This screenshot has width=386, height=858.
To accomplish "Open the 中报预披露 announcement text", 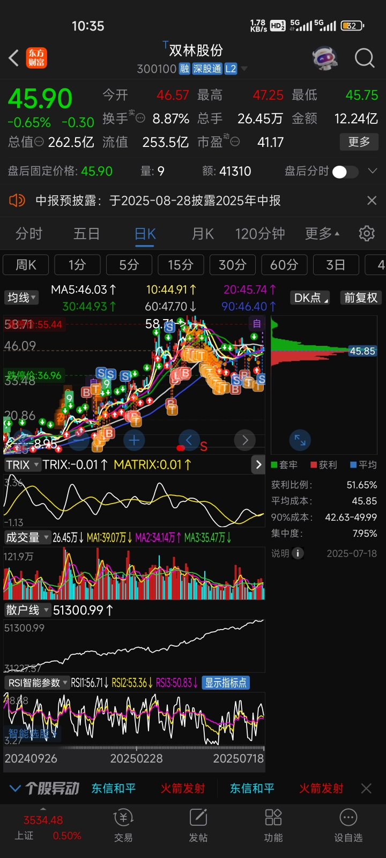I will click(158, 201).
